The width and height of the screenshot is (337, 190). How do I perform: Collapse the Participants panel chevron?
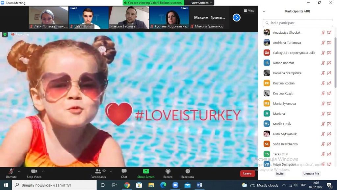click(x=264, y=11)
